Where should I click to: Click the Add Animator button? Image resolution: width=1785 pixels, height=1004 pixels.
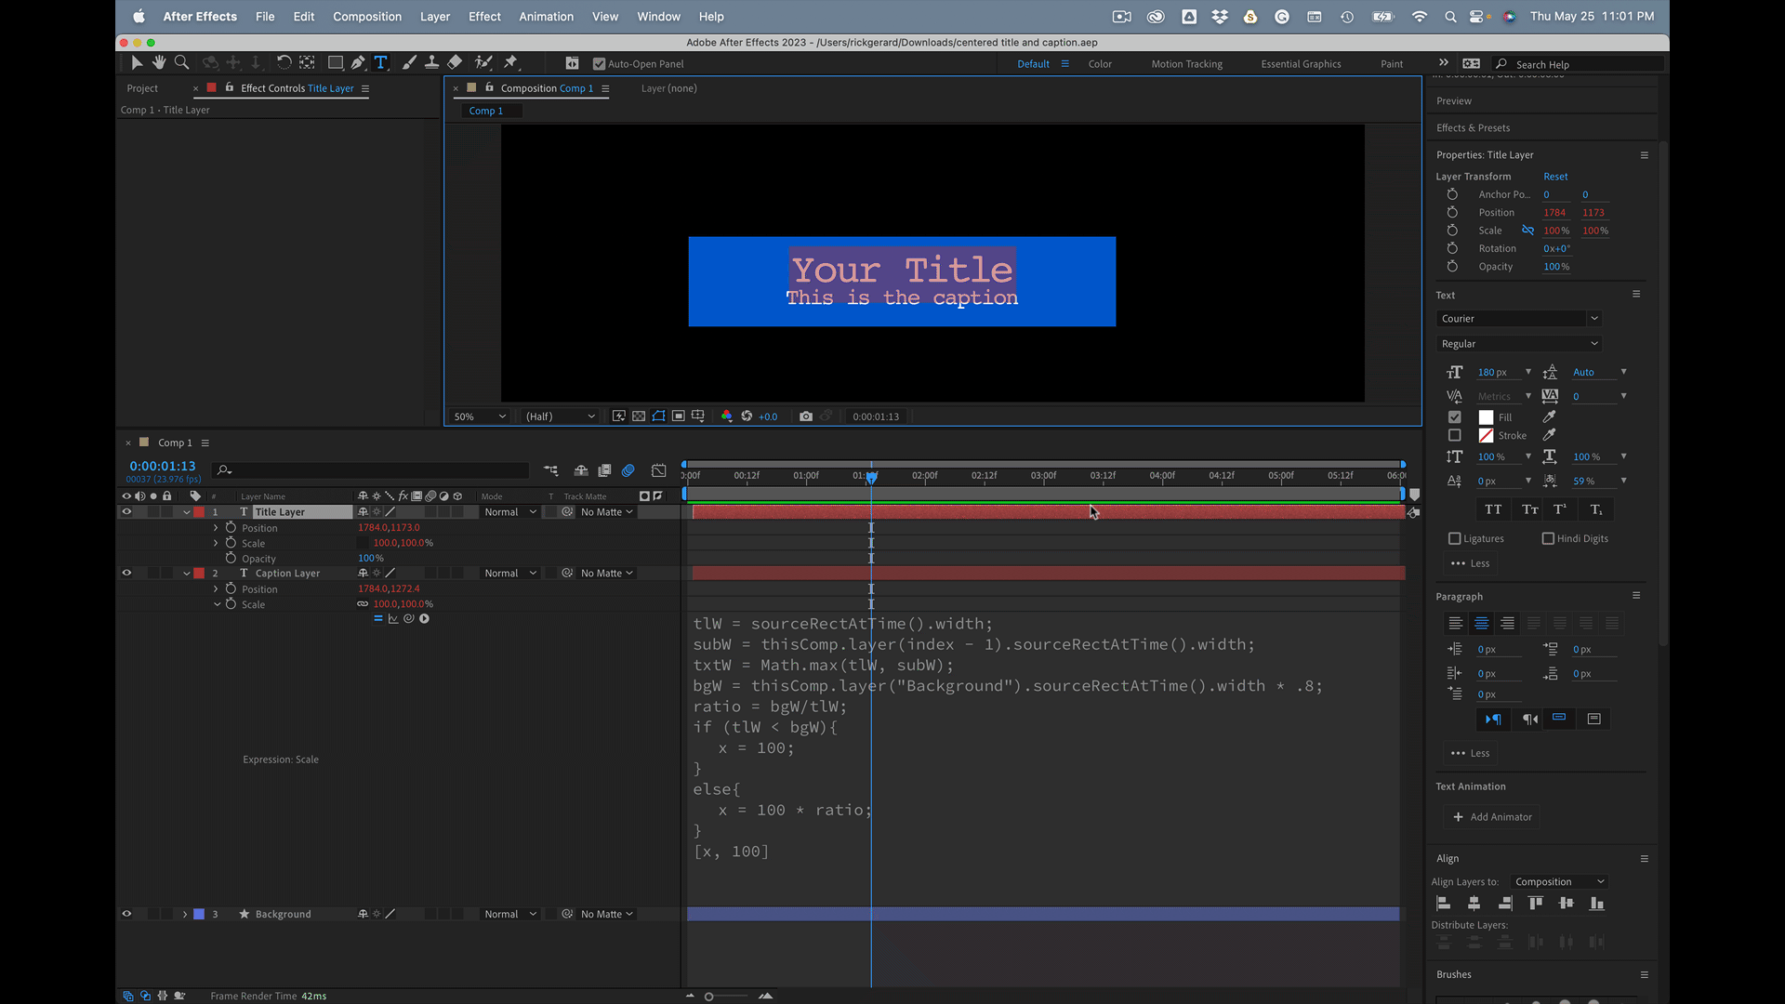[x=1492, y=817]
